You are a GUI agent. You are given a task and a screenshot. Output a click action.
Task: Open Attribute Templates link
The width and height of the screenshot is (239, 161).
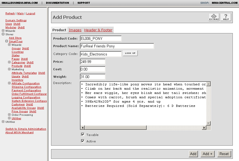tap(24, 73)
